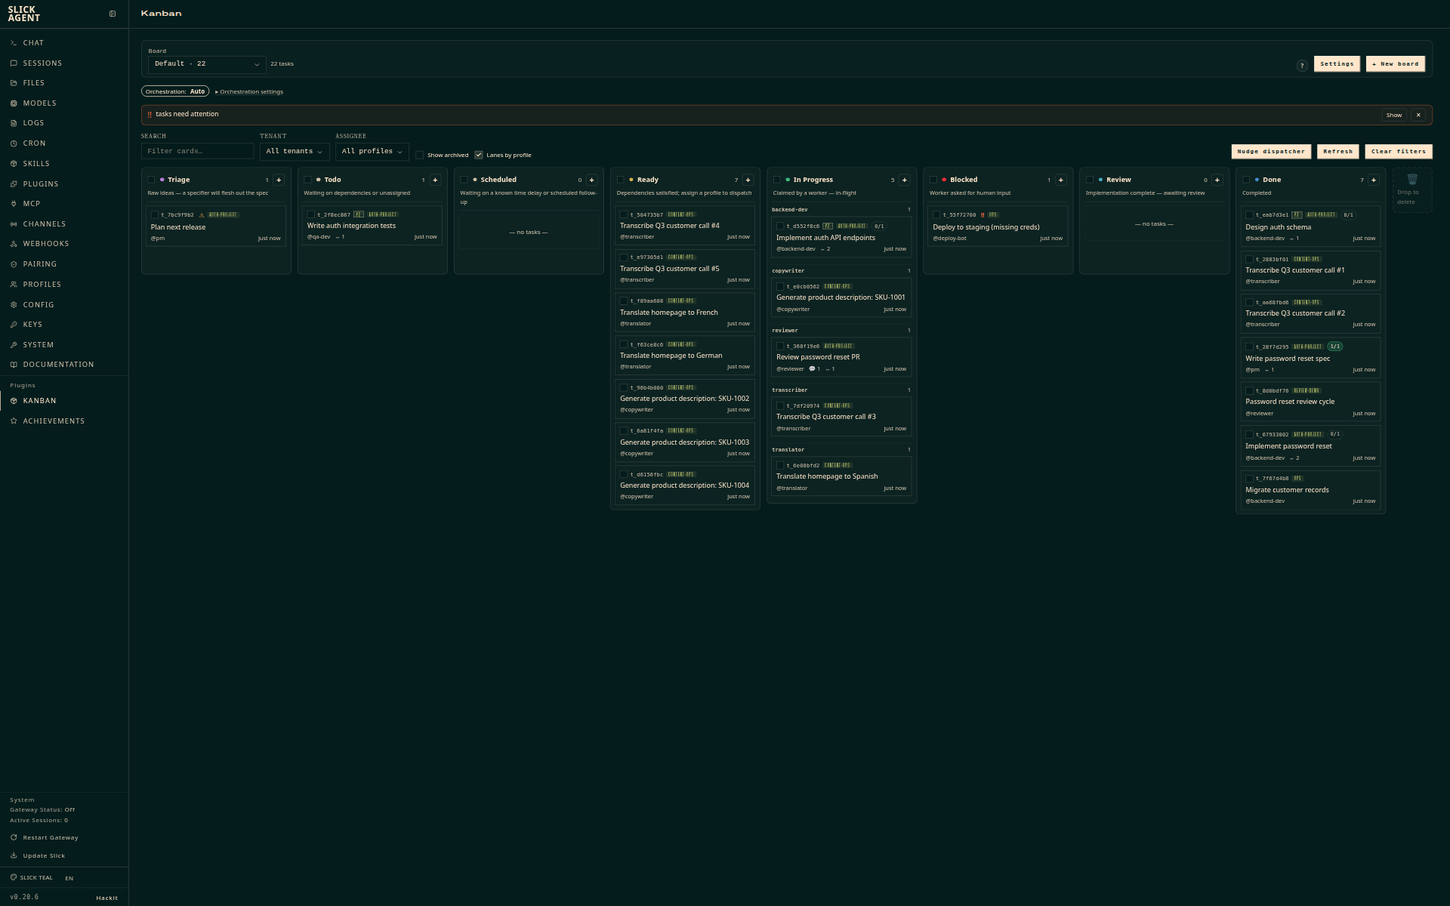
Task: Select all cards in Triage column
Action: point(151,180)
